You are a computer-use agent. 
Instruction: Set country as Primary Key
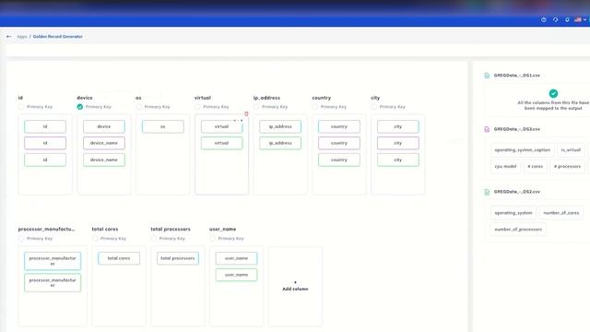pos(315,107)
